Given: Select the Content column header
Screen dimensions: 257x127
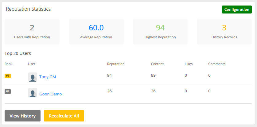Looking at the screenshot, I should pos(157,64).
